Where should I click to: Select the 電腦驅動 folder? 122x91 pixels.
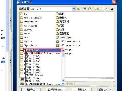pos(63,33)
